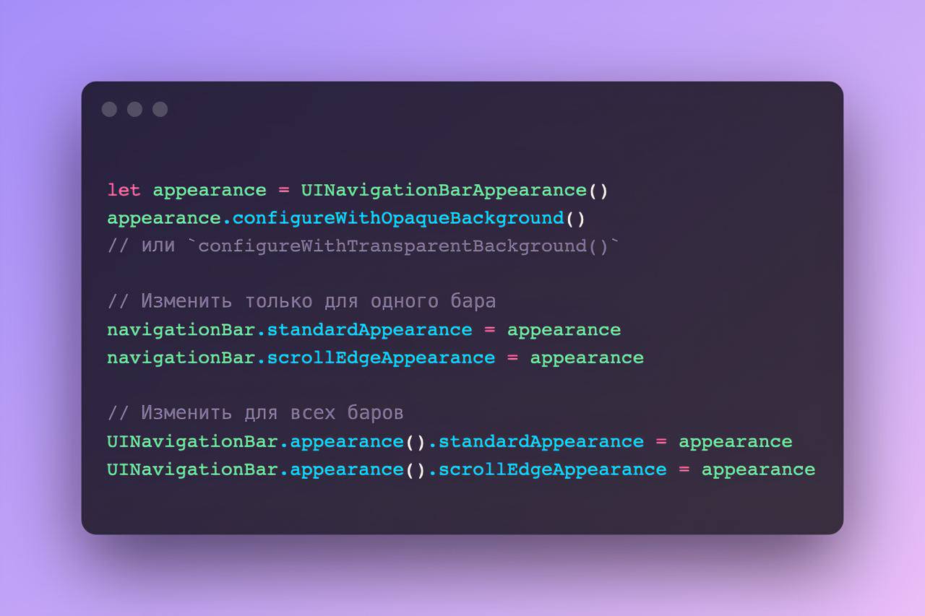Click the 'let' keyword
The height and width of the screenshot is (616, 925).
pos(124,190)
